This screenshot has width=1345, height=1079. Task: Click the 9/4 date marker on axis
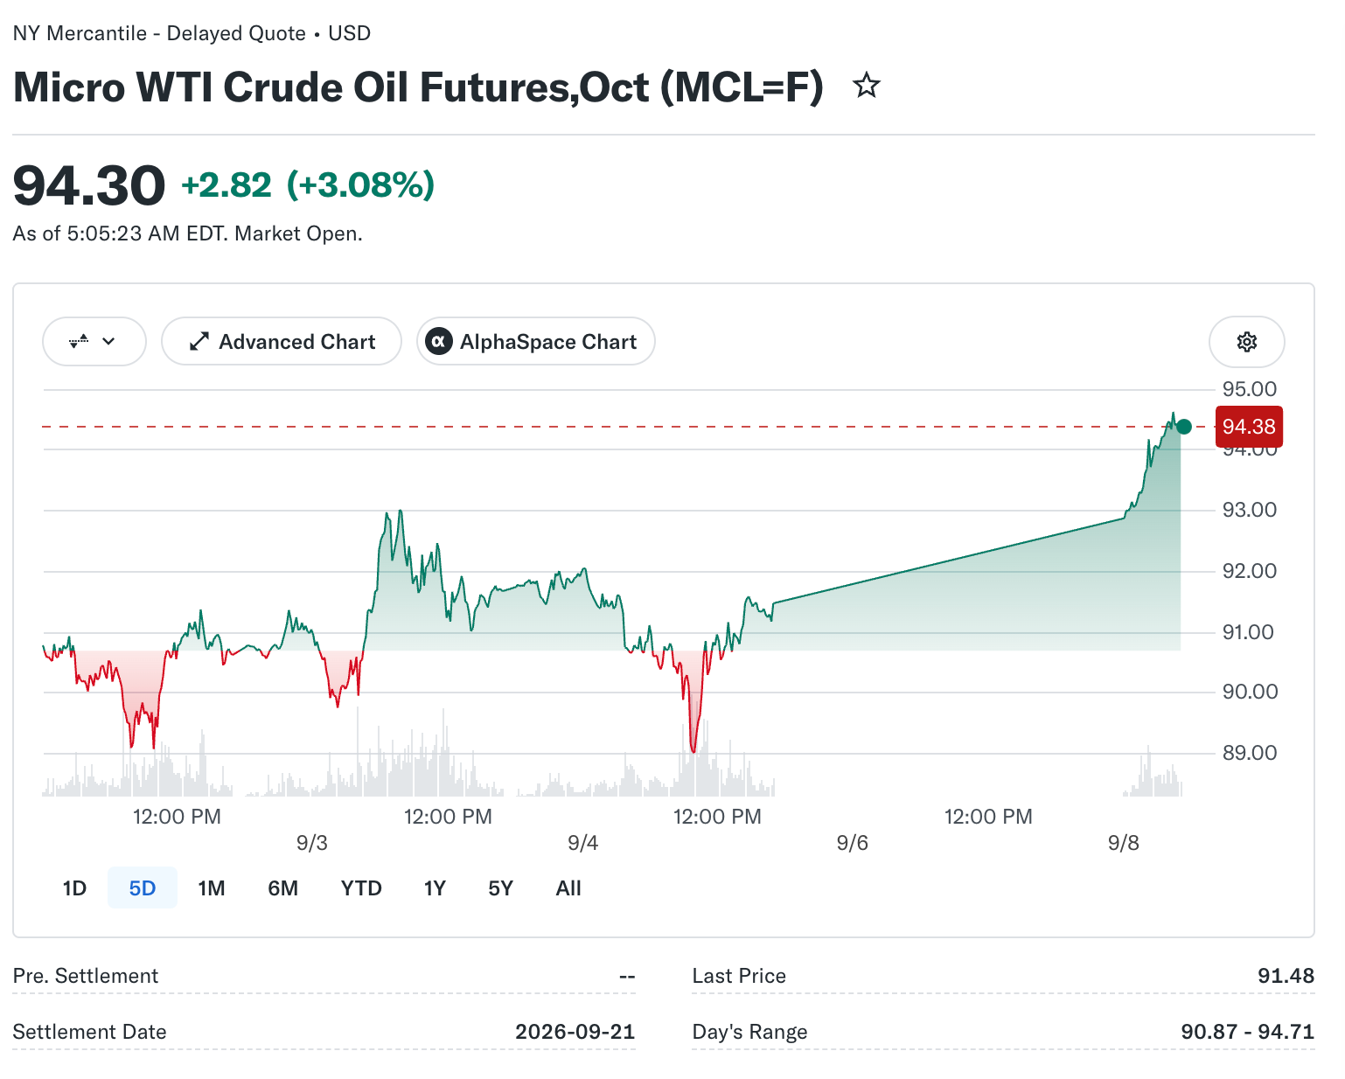582,843
